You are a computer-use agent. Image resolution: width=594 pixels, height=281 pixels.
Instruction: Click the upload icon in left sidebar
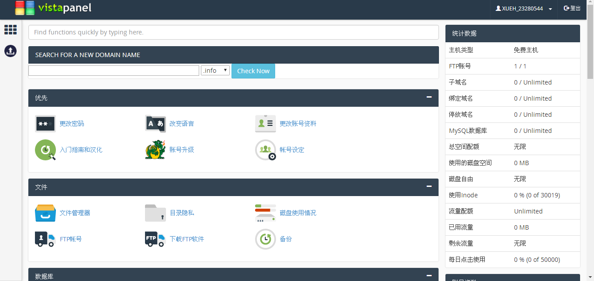[10, 51]
